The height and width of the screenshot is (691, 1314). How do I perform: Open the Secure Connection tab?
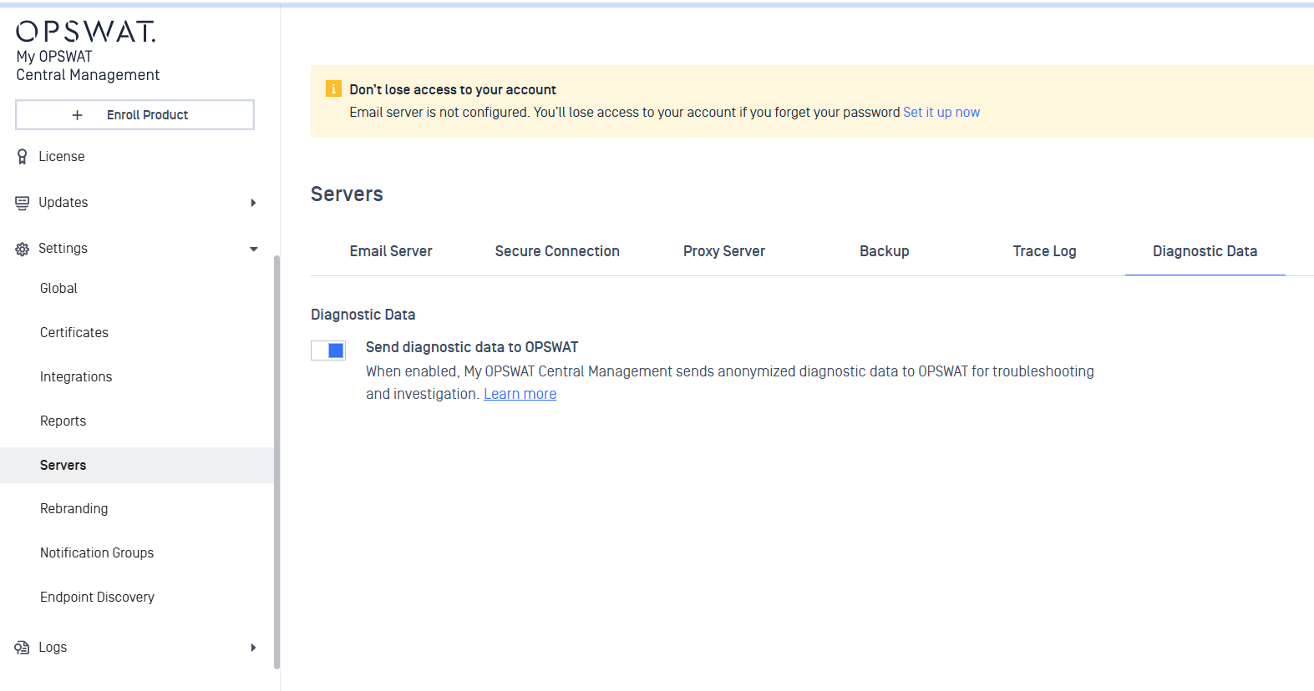(557, 251)
